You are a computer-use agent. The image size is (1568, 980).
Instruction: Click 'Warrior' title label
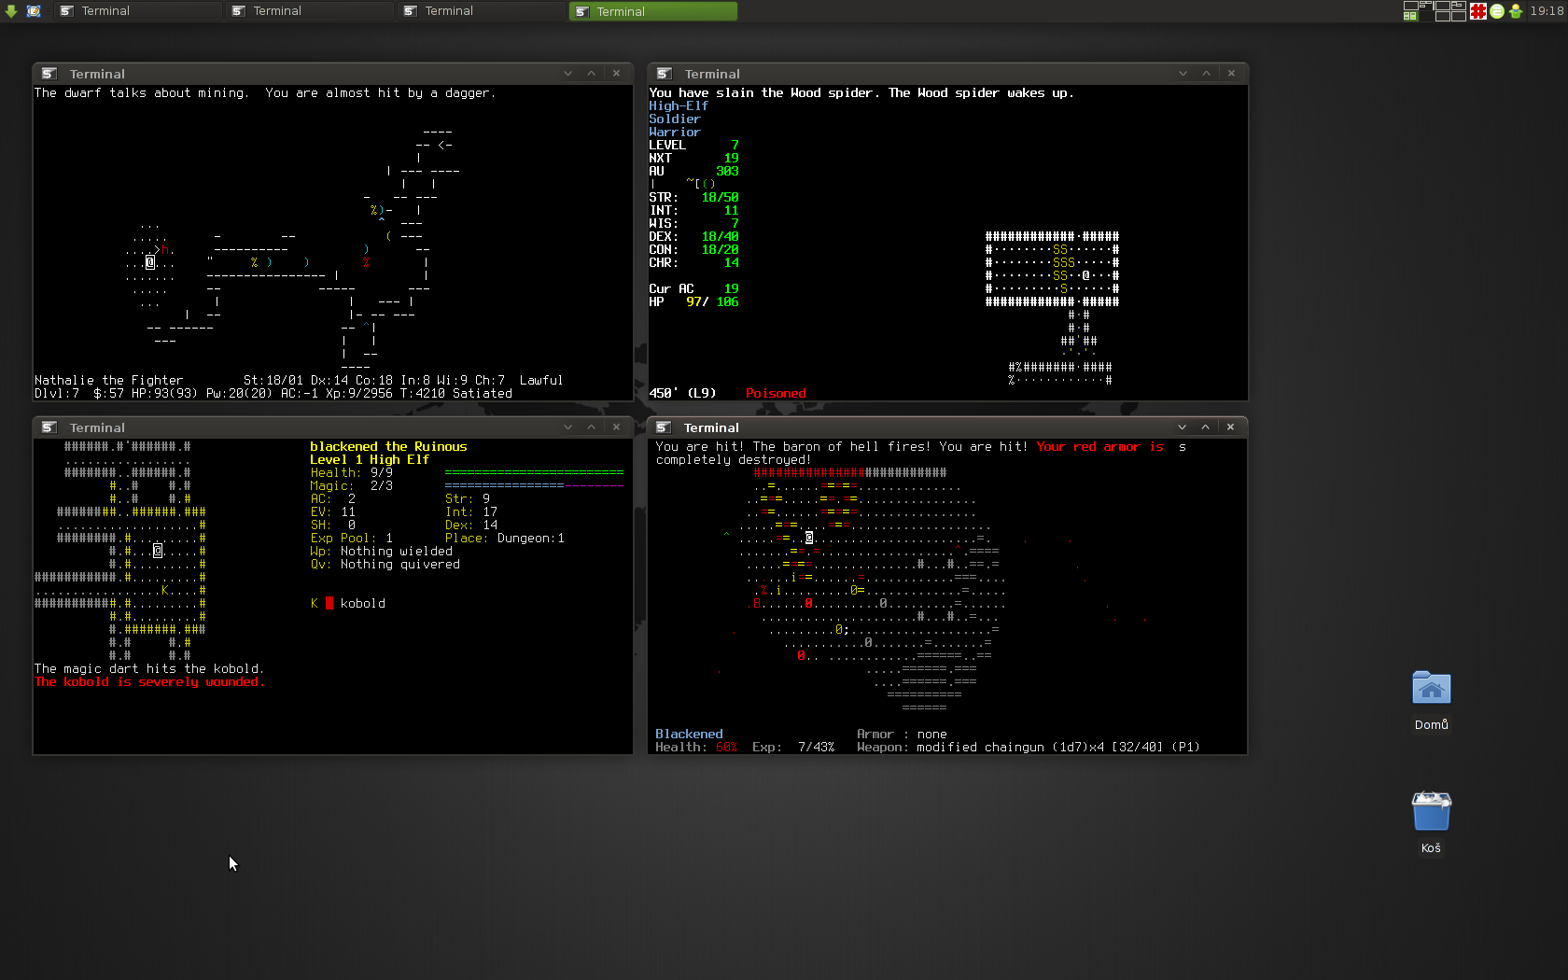pyautogui.click(x=675, y=133)
